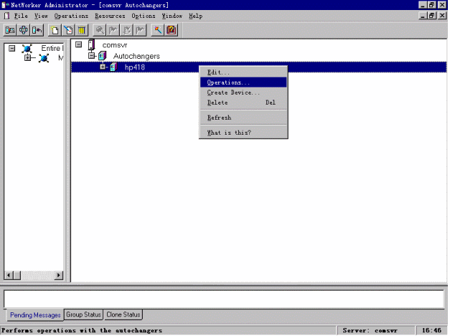Click the Autochangers folder icon
450x336 pixels.
coord(103,56)
